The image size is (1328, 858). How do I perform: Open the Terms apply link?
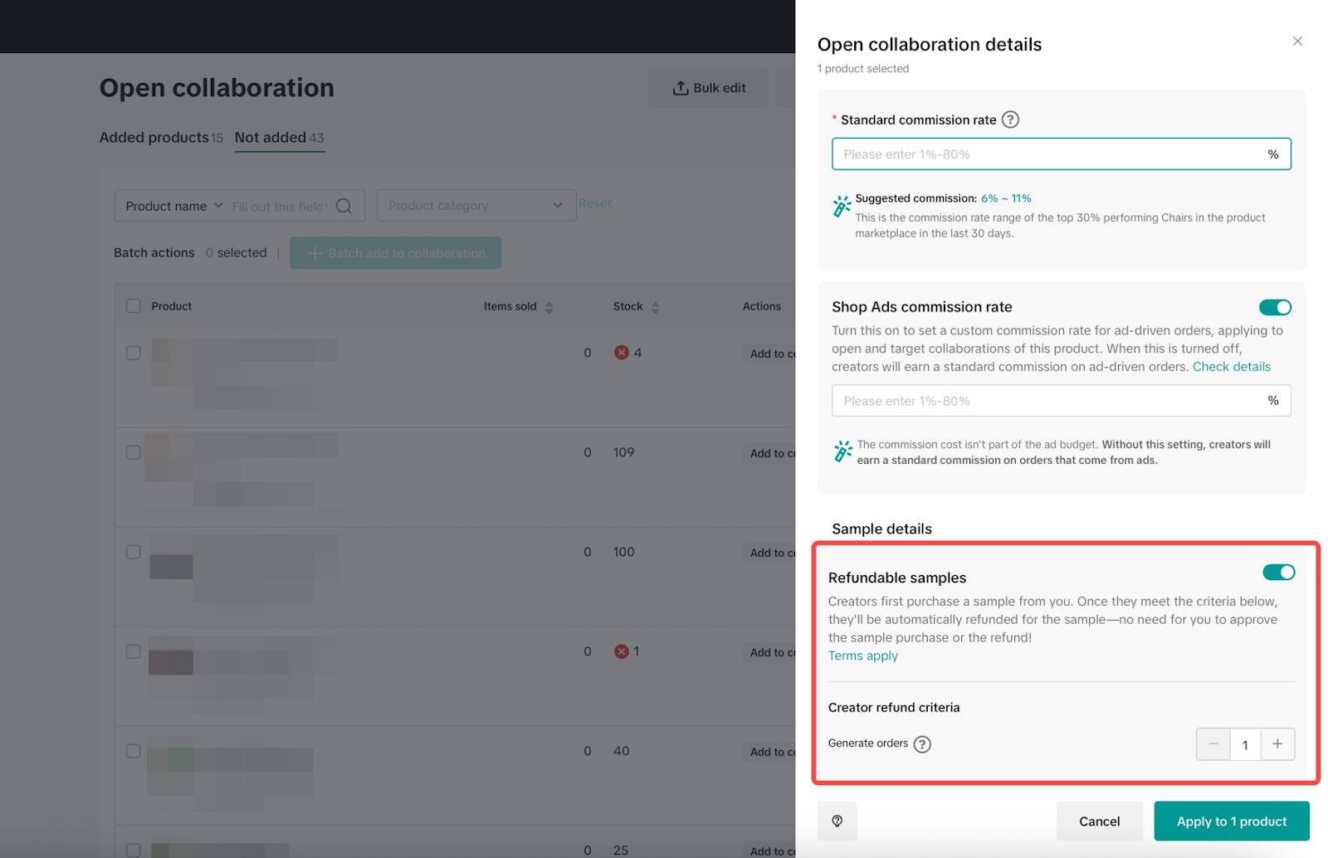click(862, 656)
